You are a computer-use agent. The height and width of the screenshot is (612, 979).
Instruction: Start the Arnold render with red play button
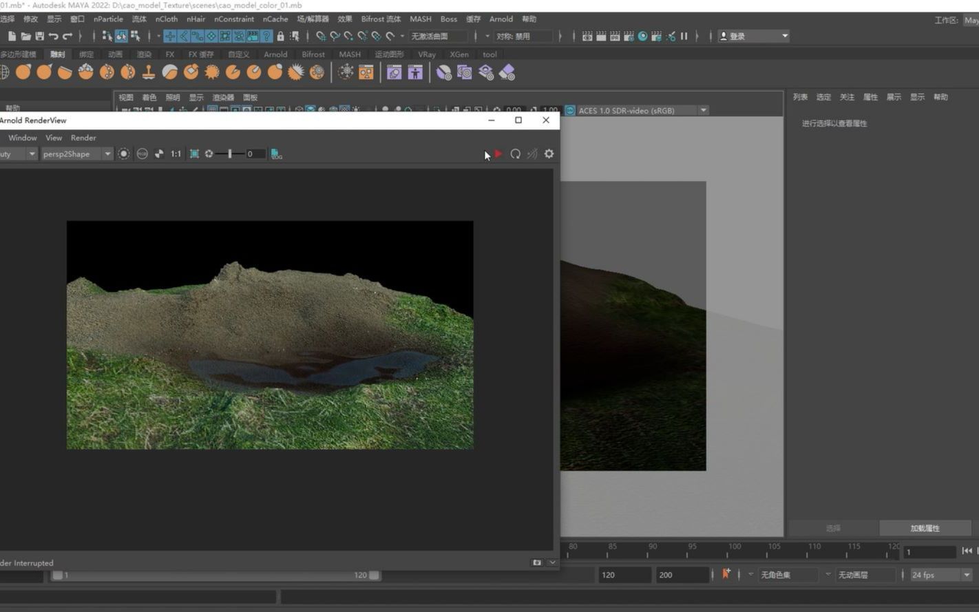[498, 154]
